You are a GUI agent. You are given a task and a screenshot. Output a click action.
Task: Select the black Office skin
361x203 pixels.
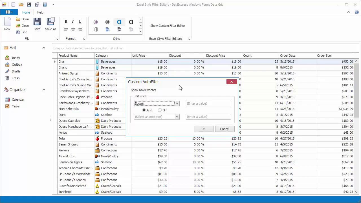tap(131, 22)
